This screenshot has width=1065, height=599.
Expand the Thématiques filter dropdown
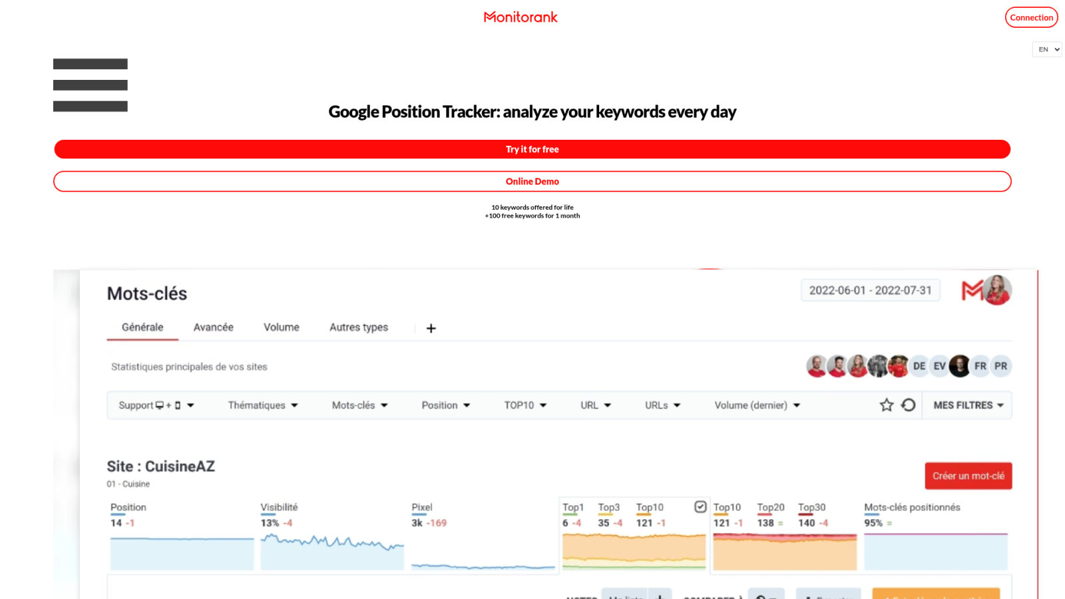(263, 405)
